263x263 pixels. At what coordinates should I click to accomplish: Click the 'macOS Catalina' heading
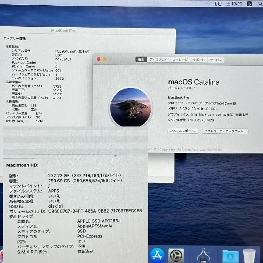click(194, 82)
